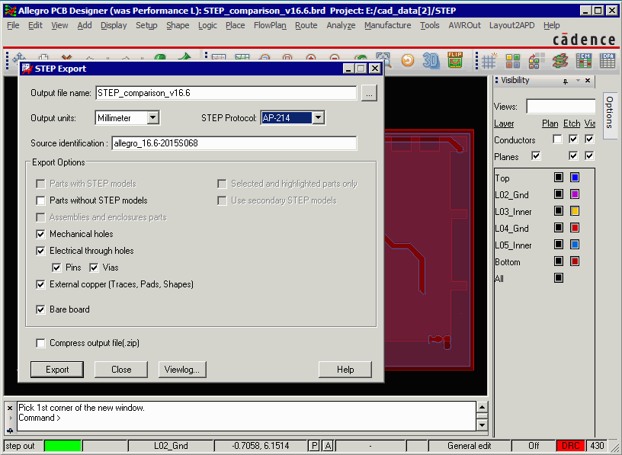Click the Help button in the STEP Export dialog

pyautogui.click(x=345, y=370)
